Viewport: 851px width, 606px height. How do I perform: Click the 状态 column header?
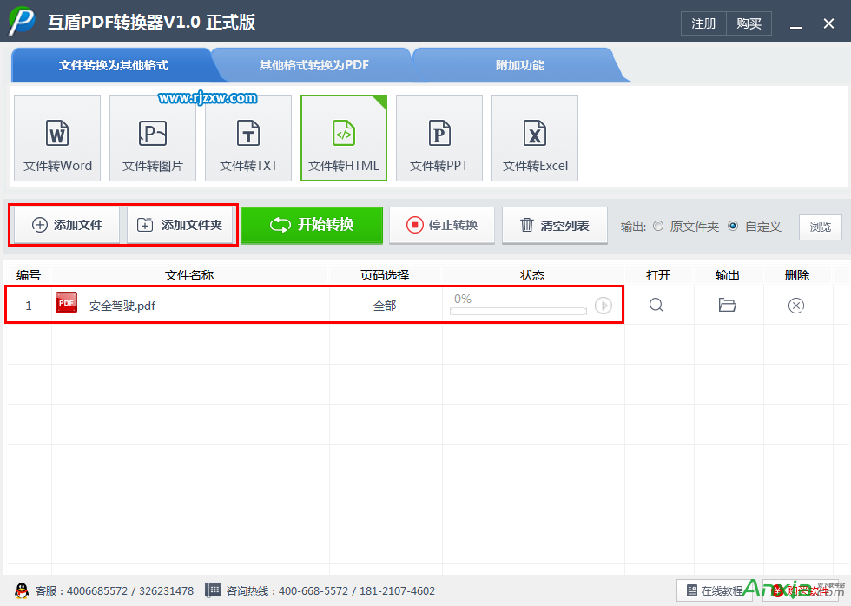[531, 275]
